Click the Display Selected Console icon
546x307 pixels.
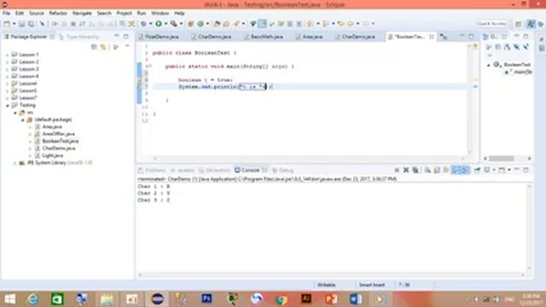487,171
